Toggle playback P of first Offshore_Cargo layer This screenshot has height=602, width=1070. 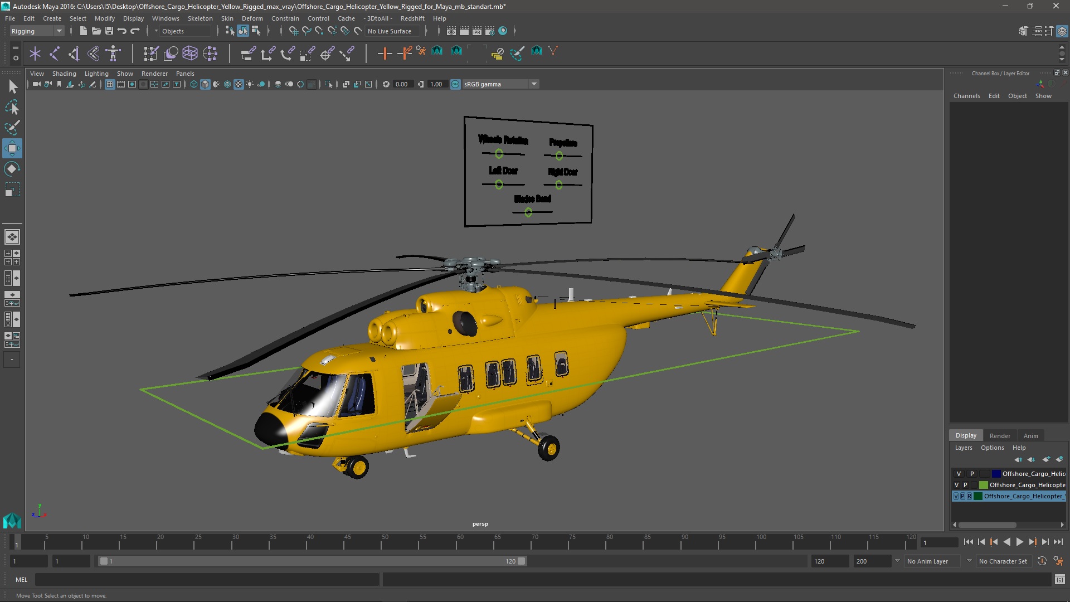coord(972,474)
